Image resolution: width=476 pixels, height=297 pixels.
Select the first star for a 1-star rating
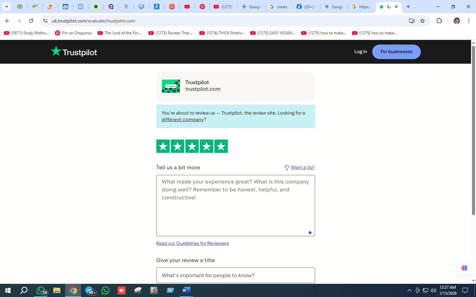[x=163, y=146]
